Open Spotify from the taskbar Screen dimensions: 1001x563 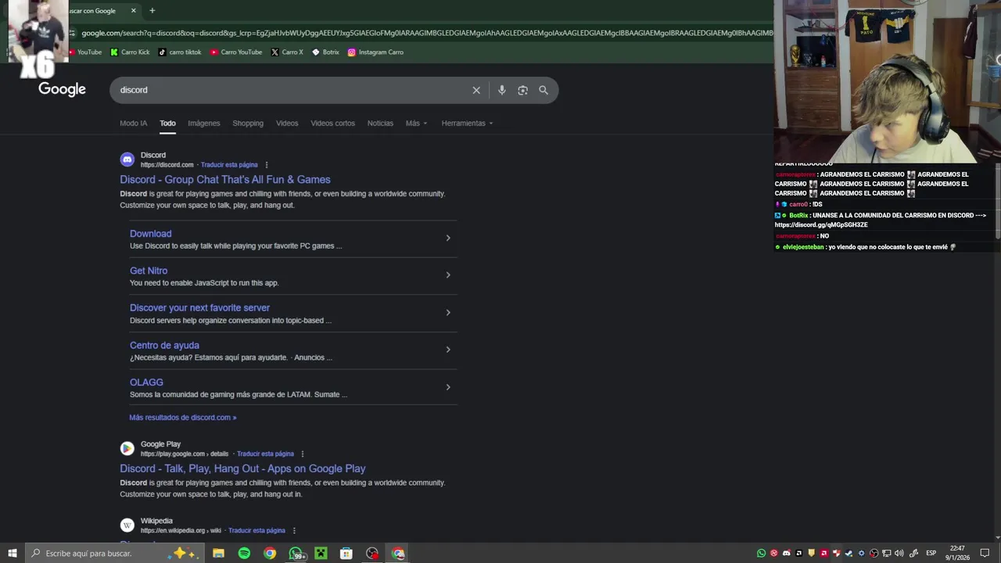(x=244, y=554)
